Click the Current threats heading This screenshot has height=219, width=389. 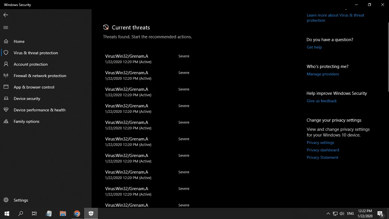click(131, 27)
